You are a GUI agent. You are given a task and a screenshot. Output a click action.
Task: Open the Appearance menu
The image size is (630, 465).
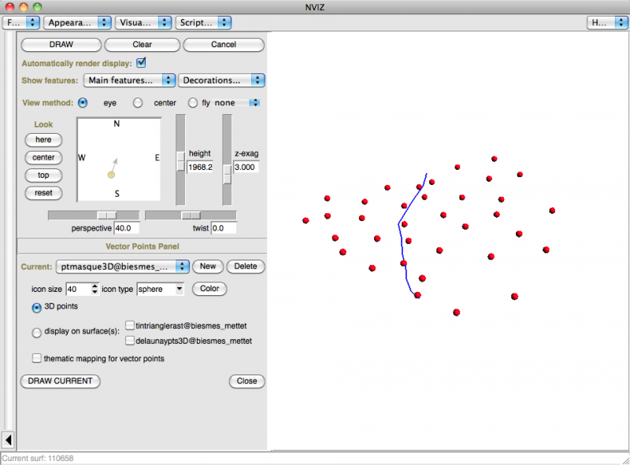point(76,23)
